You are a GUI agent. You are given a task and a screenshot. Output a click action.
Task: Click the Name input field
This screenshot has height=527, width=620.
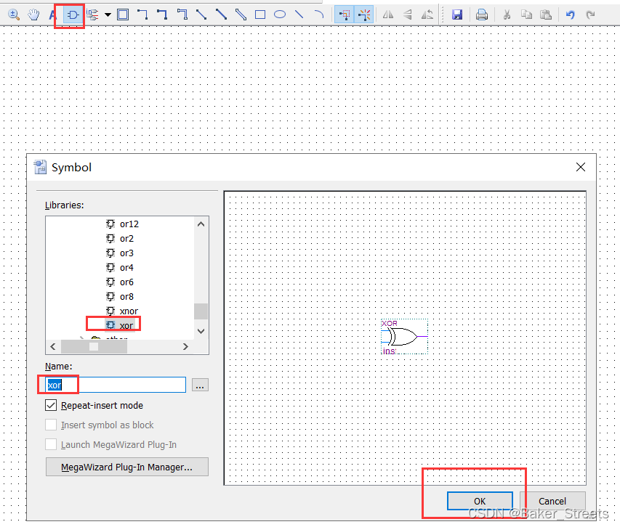[x=115, y=385]
